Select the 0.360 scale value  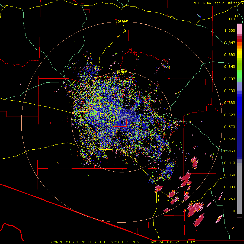[x=230, y=175]
